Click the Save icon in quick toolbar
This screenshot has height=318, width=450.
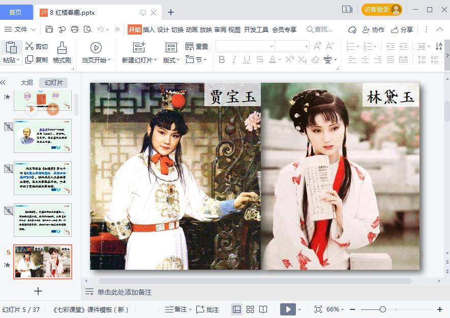[x=49, y=29]
